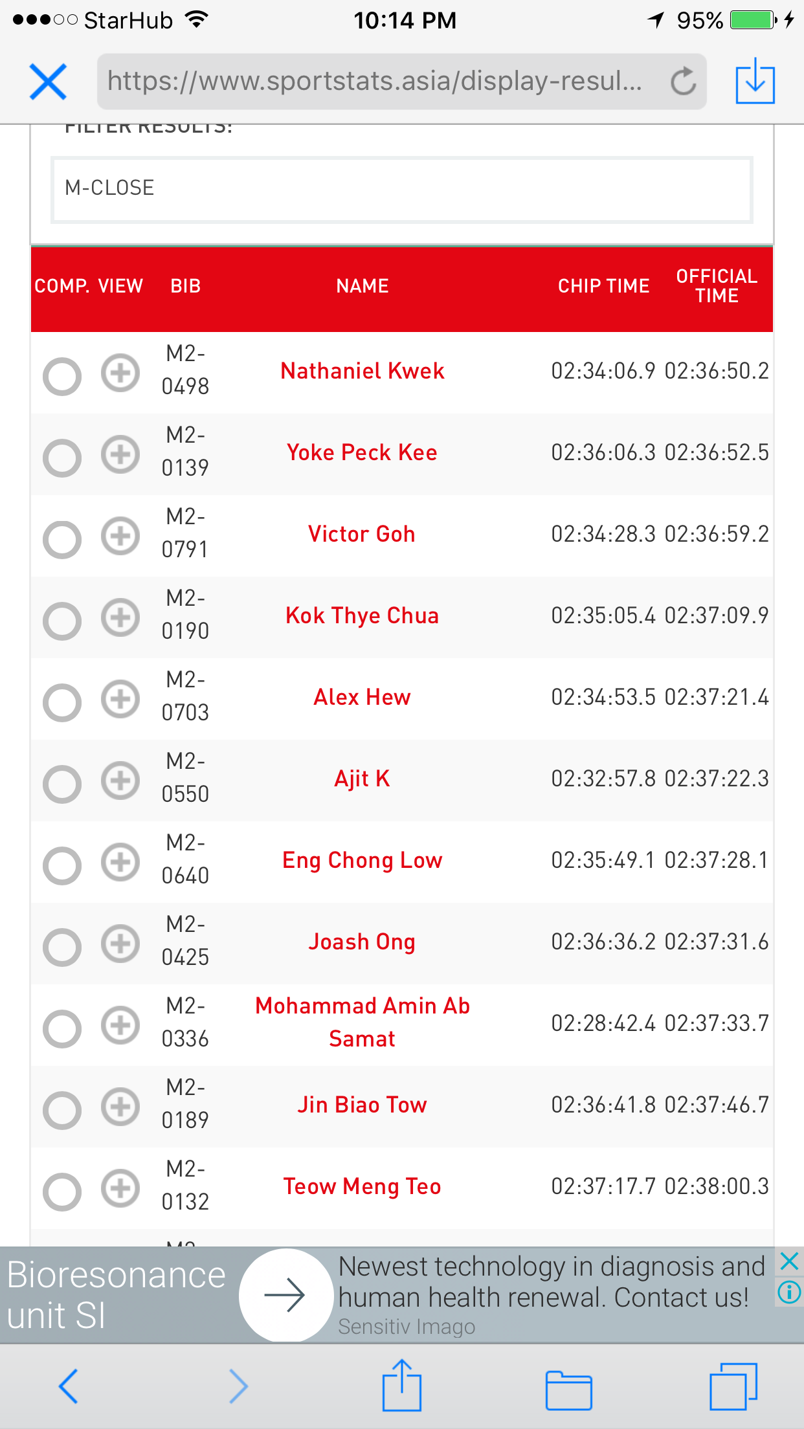
Task: Tap the browser URL address field
Action: coord(375,82)
